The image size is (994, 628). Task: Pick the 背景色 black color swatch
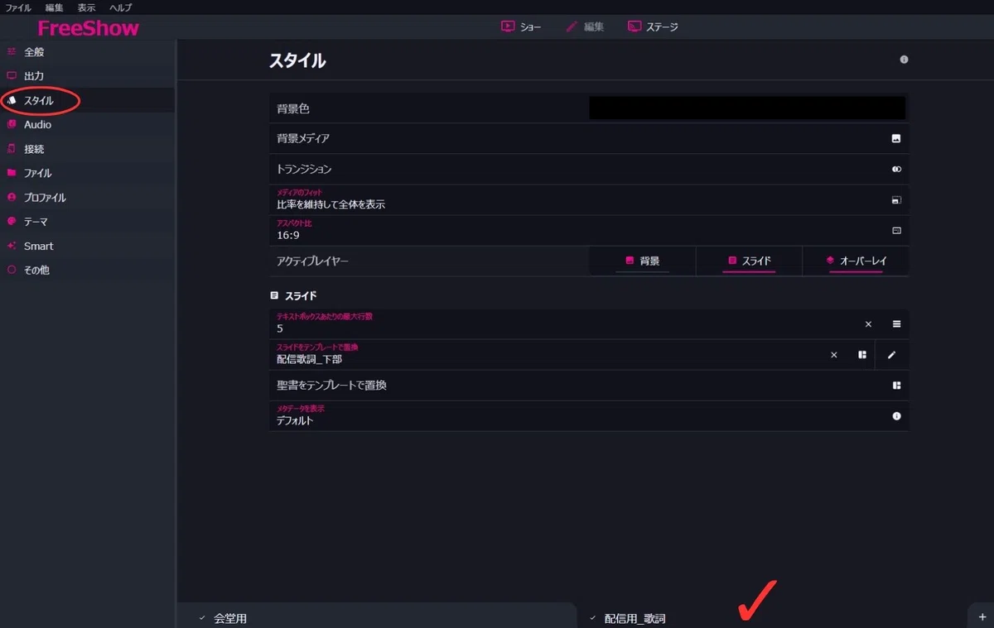tap(747, 108)
